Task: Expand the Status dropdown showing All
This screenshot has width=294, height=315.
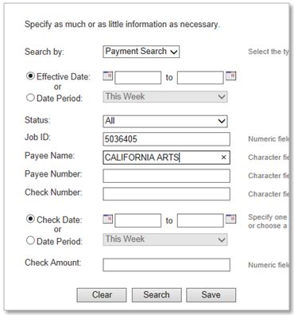Action: point(165,121)
